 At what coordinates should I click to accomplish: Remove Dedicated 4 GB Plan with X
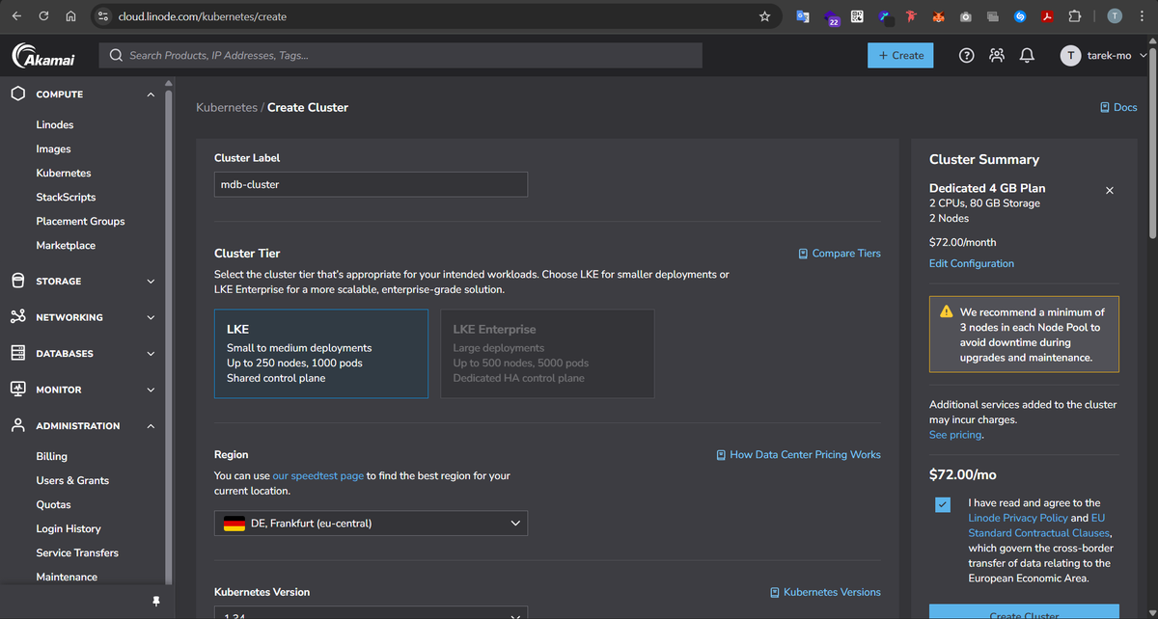pos(1109,191)
